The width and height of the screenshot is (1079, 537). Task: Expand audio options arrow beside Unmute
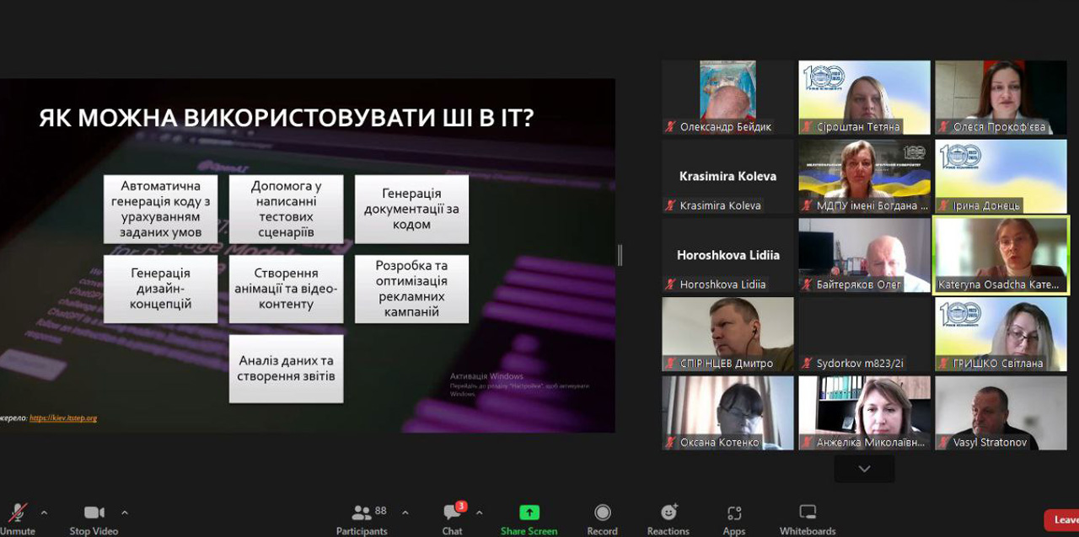pyautogui.click(x=44, y=513)
